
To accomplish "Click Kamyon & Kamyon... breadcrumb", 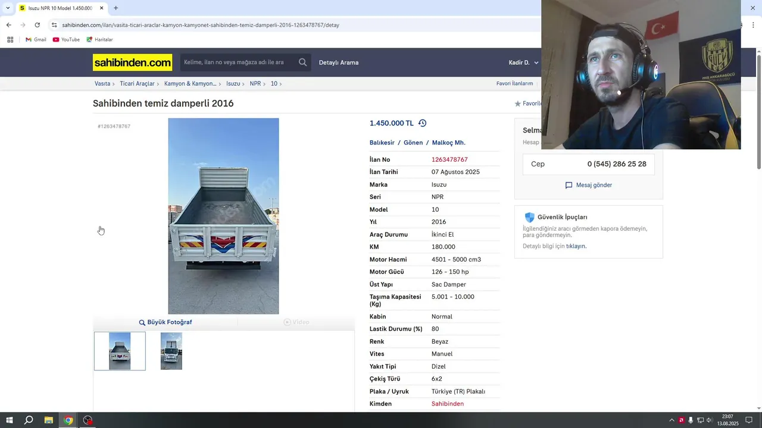I will (190, 84).
